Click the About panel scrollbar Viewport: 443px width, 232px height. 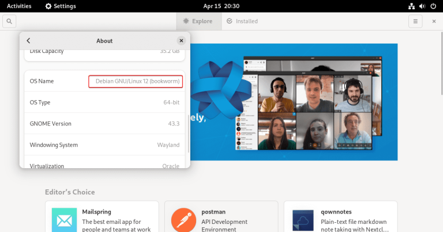(188, 134)
